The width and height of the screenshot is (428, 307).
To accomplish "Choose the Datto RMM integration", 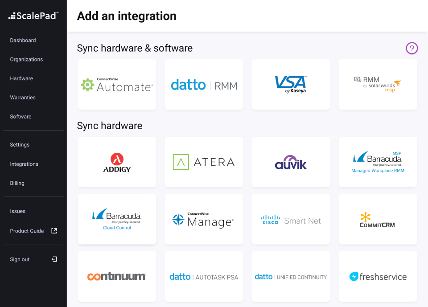I will click(x=204, y=85).
